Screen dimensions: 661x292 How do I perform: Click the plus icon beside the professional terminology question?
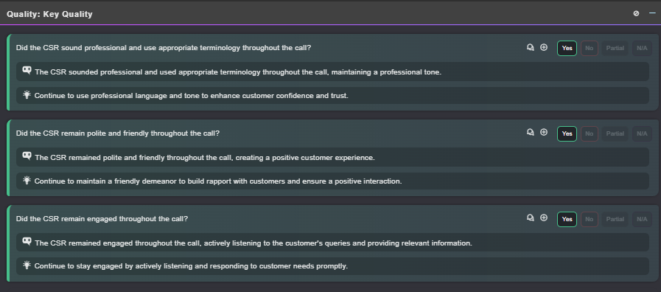pos(544,48)
